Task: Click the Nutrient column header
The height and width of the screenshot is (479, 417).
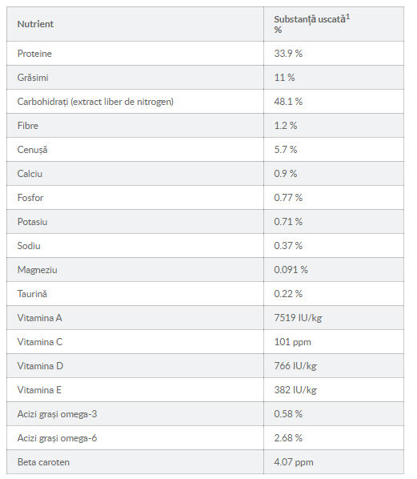Action: [35, 24]
